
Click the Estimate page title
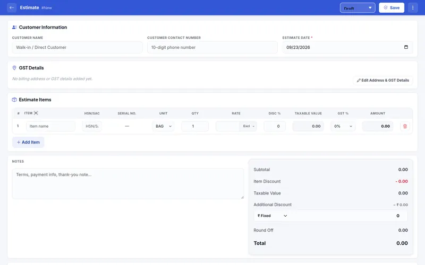tap(29, 7)
